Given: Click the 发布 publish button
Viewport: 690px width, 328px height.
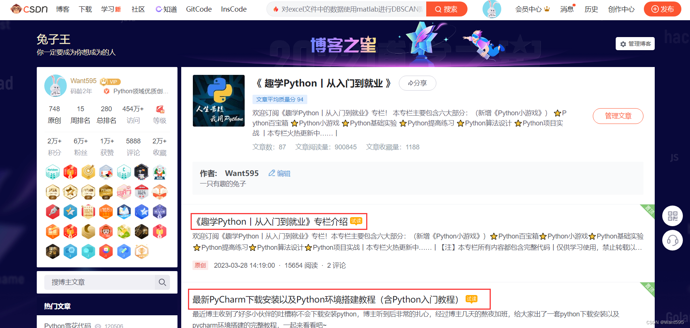Looking at the screenshot, I should pyautogui.click(x=663, y=9).
